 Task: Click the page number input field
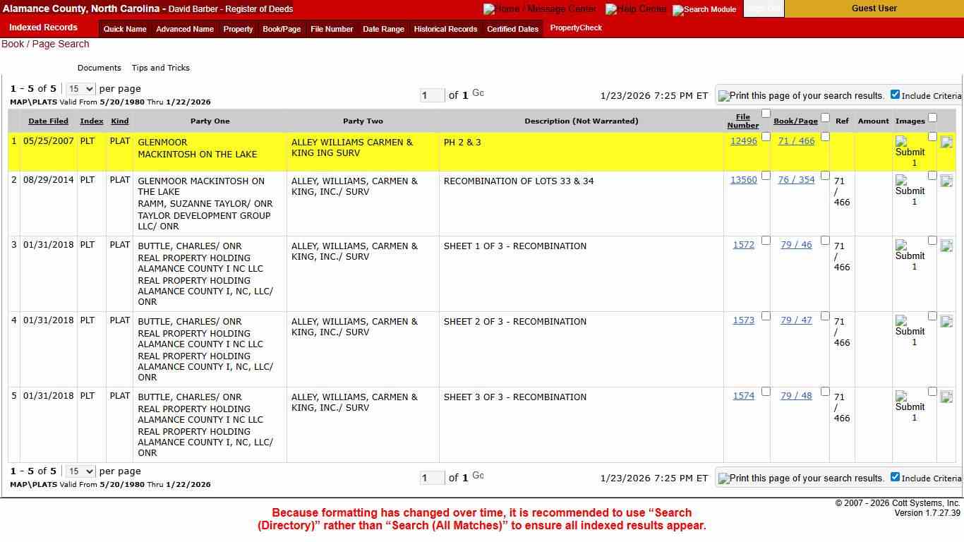coord(432,95)
